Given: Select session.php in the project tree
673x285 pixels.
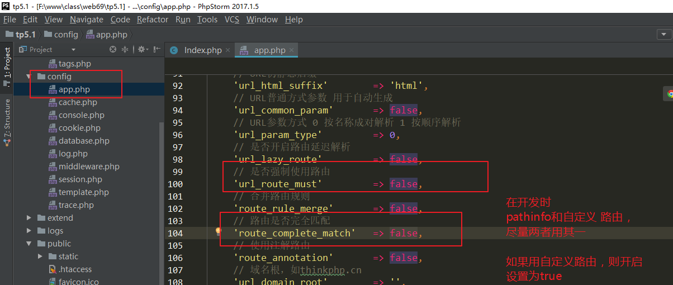Looking at the screenshot, I should coord(80,179).
